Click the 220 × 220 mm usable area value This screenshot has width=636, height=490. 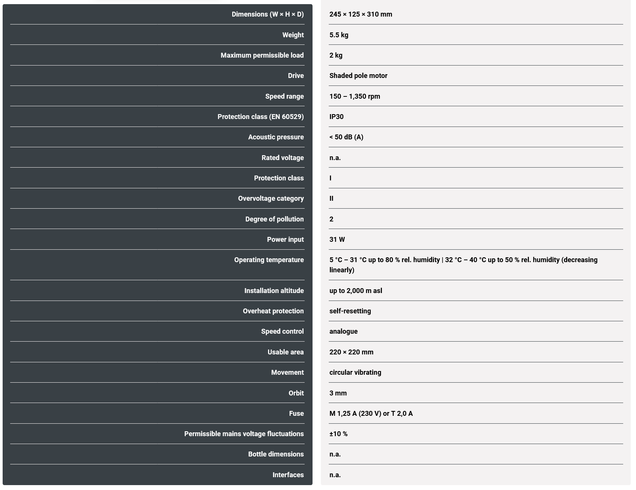point(351,352)
